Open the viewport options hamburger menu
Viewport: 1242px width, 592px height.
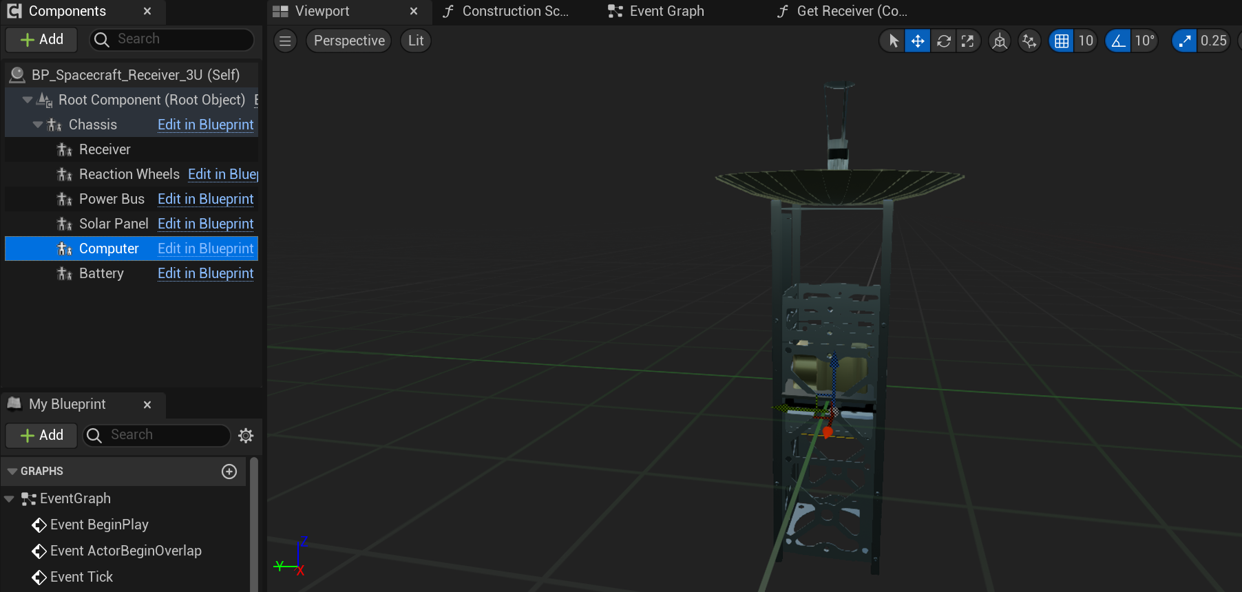click(x=285, y=41)
